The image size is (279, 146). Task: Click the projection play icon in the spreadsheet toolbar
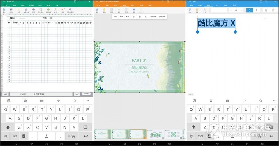(63, 10)
